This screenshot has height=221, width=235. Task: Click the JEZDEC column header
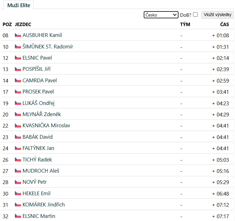(x=23, y=24)
